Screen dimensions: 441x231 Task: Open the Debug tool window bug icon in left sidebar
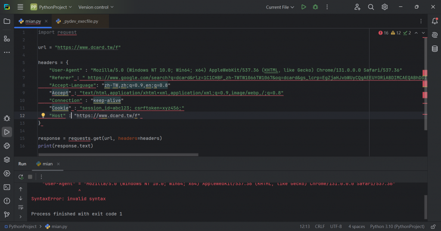[7, 118]
